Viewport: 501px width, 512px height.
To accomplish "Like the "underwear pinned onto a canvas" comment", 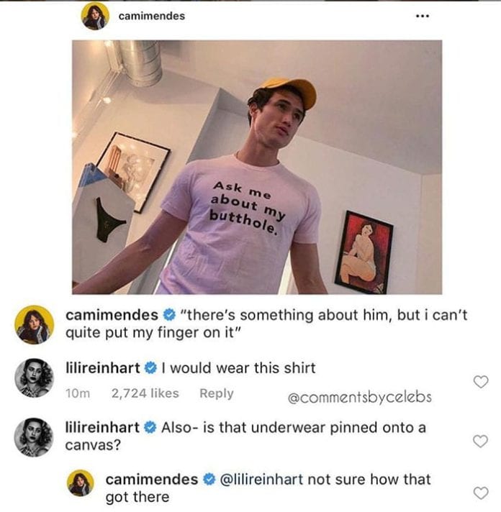I will tap(481, 441).
